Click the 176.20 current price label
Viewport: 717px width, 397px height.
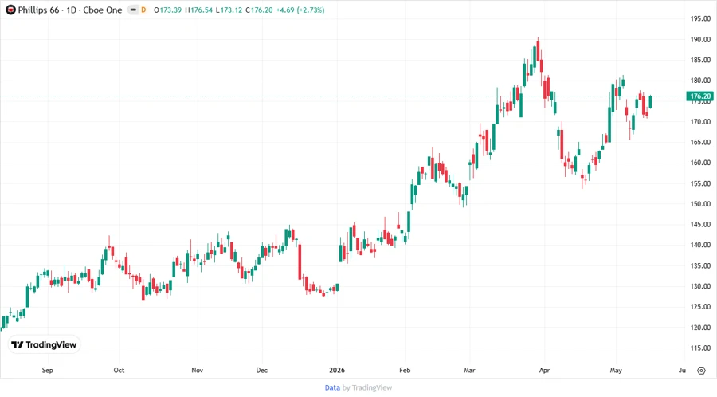click(x=700, y=96)
